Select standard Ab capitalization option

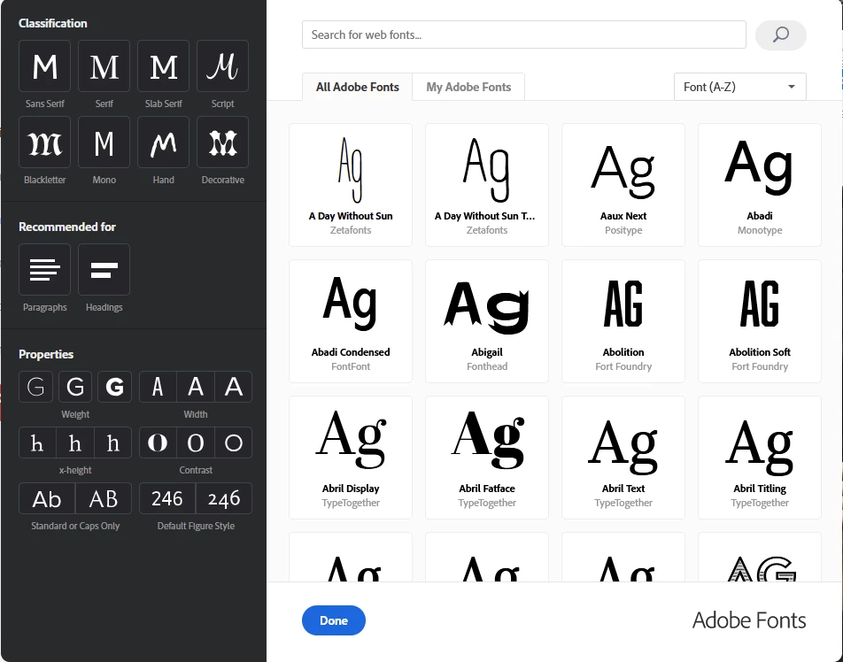coord(47,498)
